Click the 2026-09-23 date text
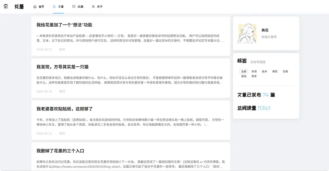Viewport: 329px width, 171px height. pos(44,133)
